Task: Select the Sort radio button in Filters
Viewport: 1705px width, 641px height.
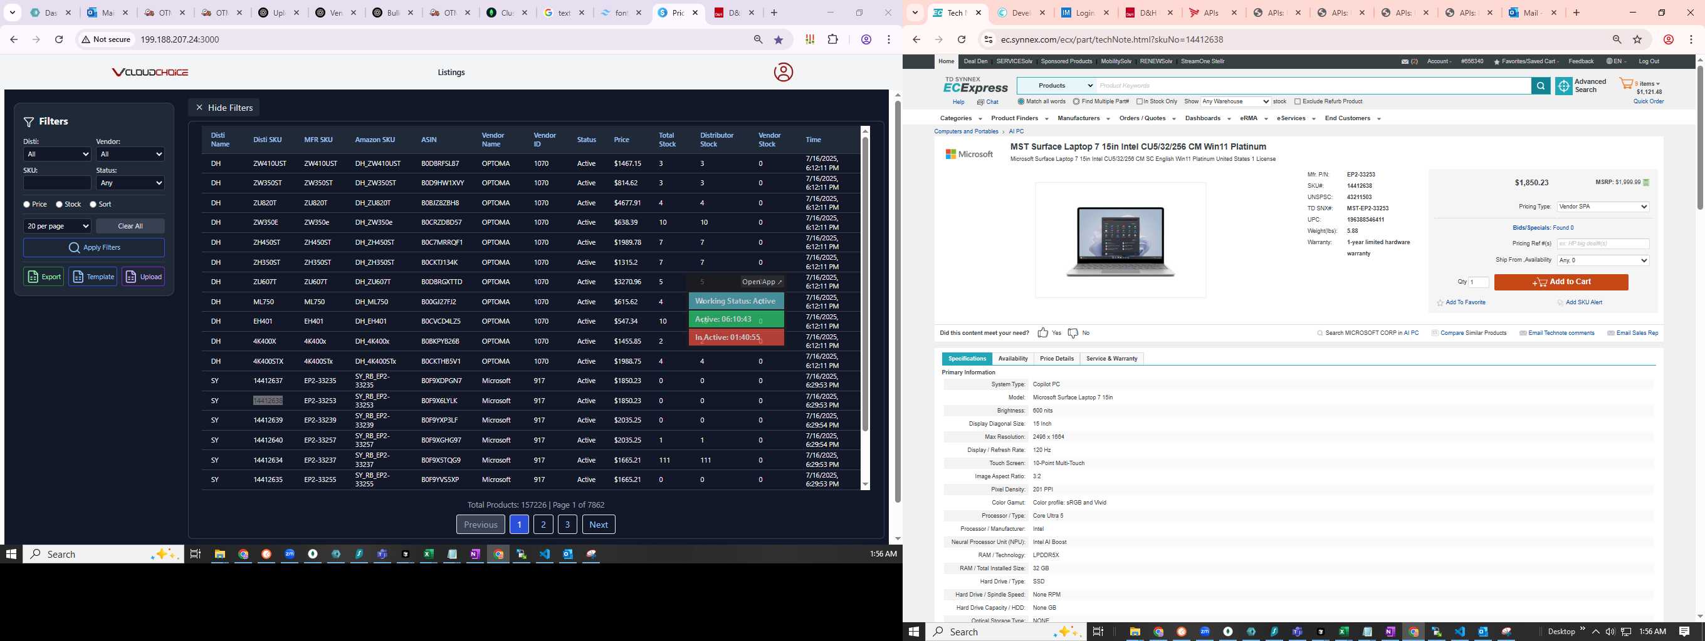Action: coord(93,205)
